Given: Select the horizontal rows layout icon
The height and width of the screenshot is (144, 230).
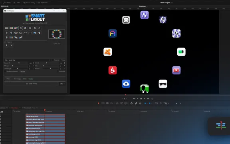Looking at the screenshot, I should (x=6, y=28).
